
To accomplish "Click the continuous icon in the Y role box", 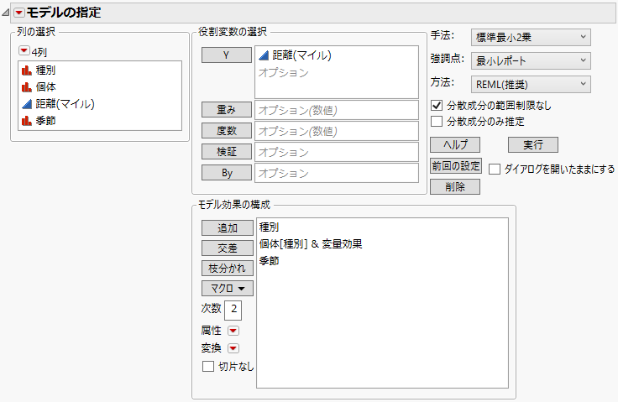I will (264, 55).
